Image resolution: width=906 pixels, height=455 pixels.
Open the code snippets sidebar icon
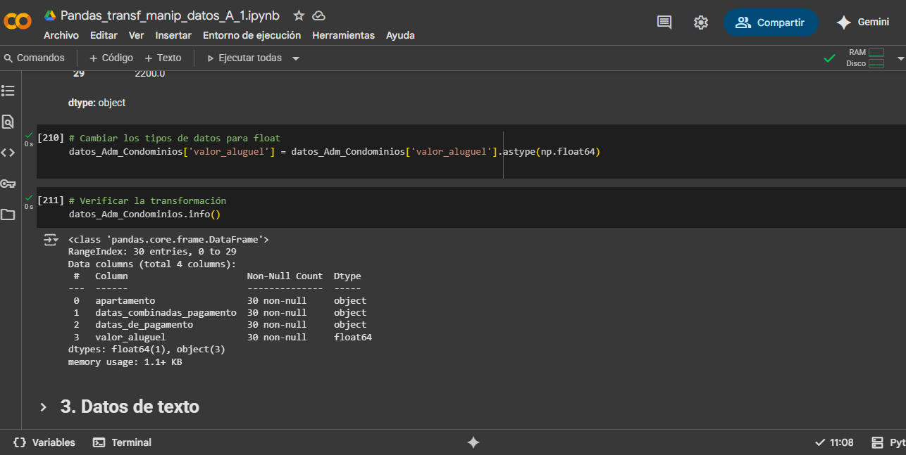8,153
